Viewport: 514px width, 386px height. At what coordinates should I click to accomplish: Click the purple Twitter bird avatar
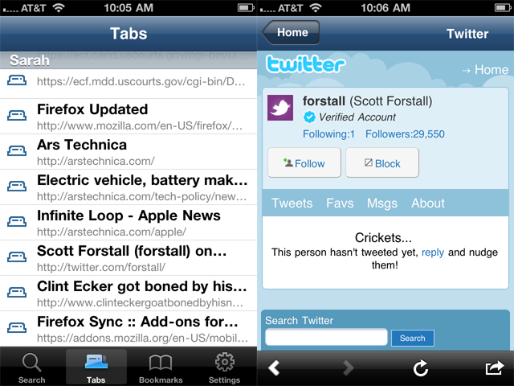click(x=280, y=108)
